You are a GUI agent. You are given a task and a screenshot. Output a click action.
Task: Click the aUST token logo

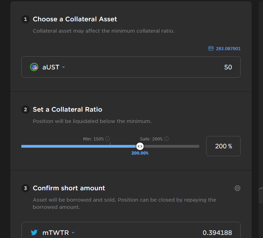tap(34, 67)
